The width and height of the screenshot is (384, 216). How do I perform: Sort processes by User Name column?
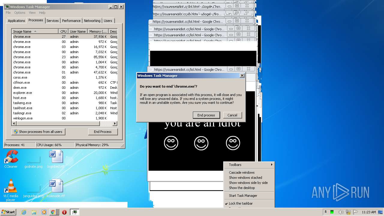pos(78,31)
